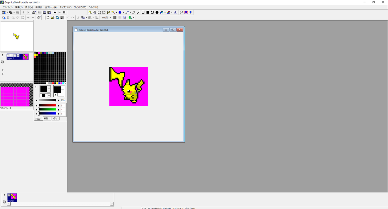388x209 pixels.
Task: Switch to the HSV color tab
Action: [x=55, y=119]
